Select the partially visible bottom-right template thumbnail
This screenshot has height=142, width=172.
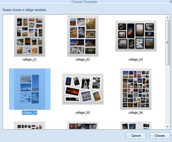pyautogui.click(x=136, y=125)
